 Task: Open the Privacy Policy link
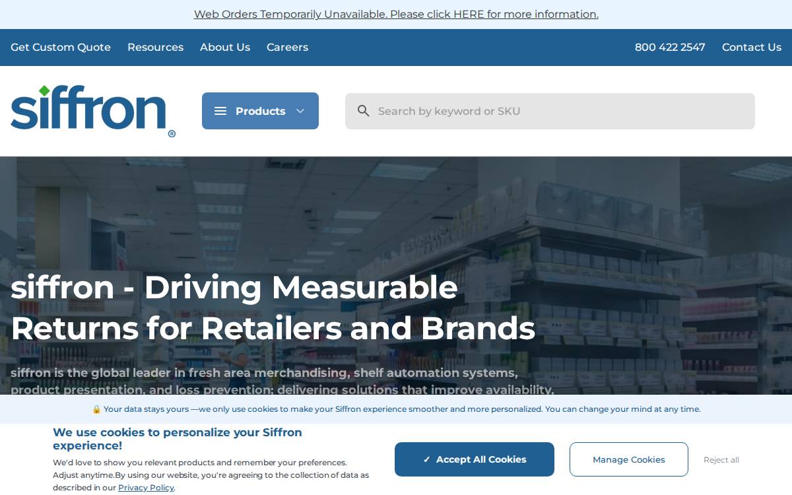click(146, 488)
